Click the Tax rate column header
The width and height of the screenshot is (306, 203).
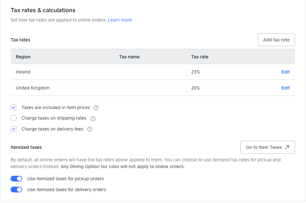click(x=200, y=57)
